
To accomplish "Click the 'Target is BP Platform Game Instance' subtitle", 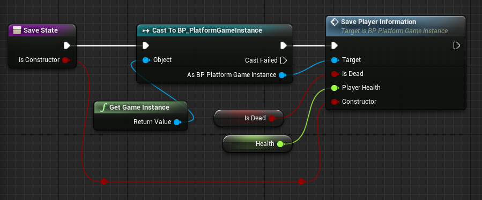I will pyautogui.click(x=395, y=31).
